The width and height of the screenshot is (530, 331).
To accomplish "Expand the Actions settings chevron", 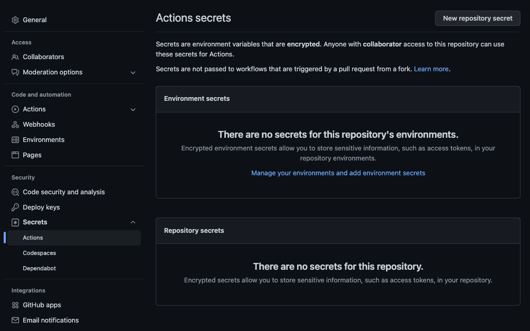I will click(x=133, y=110).
